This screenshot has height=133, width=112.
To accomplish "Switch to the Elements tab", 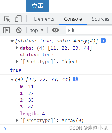I will coord(44,19).
